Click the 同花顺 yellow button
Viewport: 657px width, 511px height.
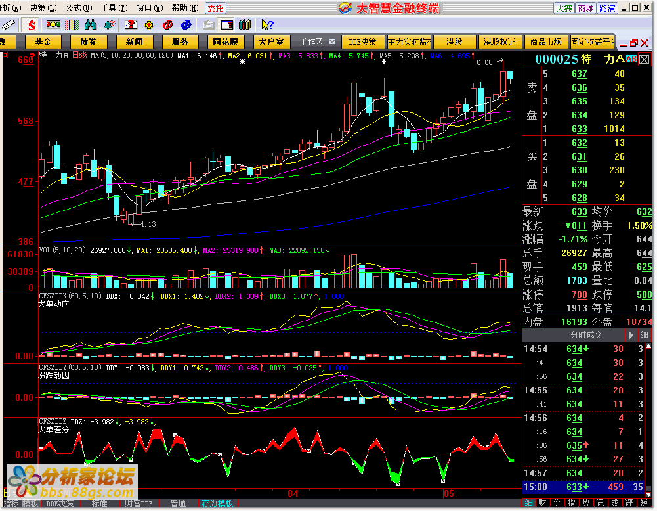(x=226, y=42)
